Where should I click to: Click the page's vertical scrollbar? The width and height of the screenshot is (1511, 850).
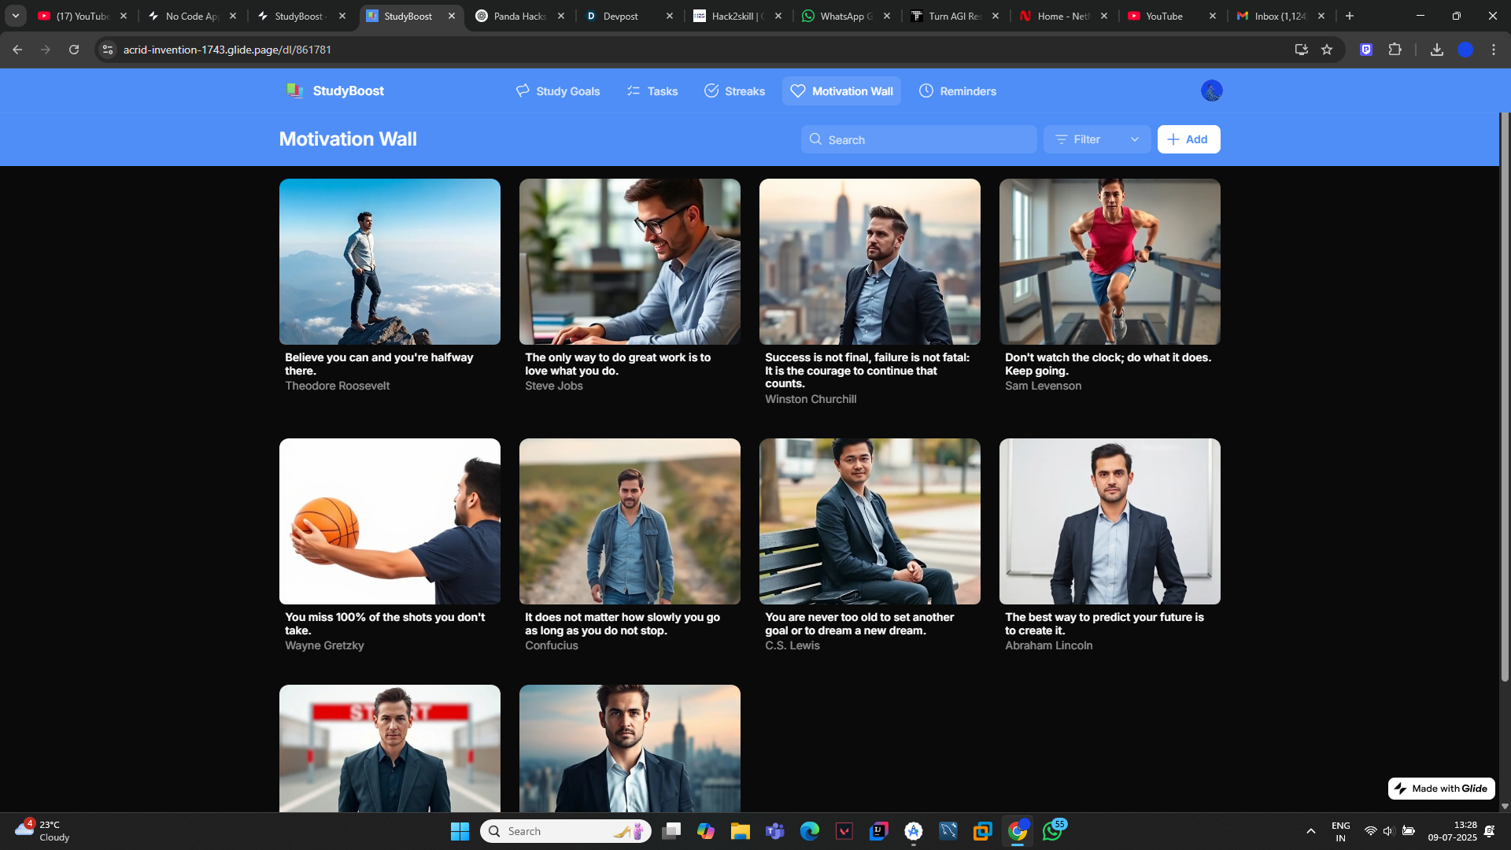coord(1505,394)
